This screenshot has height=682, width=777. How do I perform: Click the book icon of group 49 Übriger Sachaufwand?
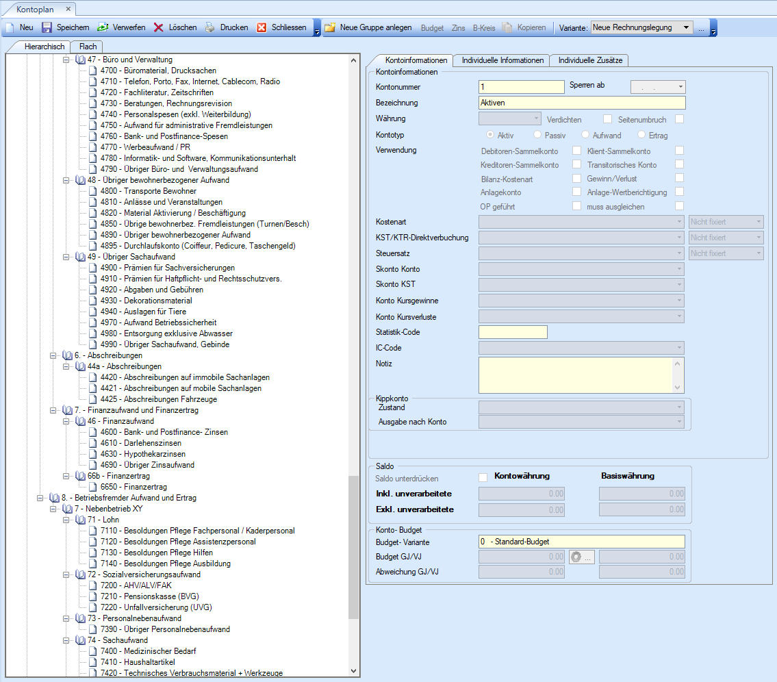(80, 257)
